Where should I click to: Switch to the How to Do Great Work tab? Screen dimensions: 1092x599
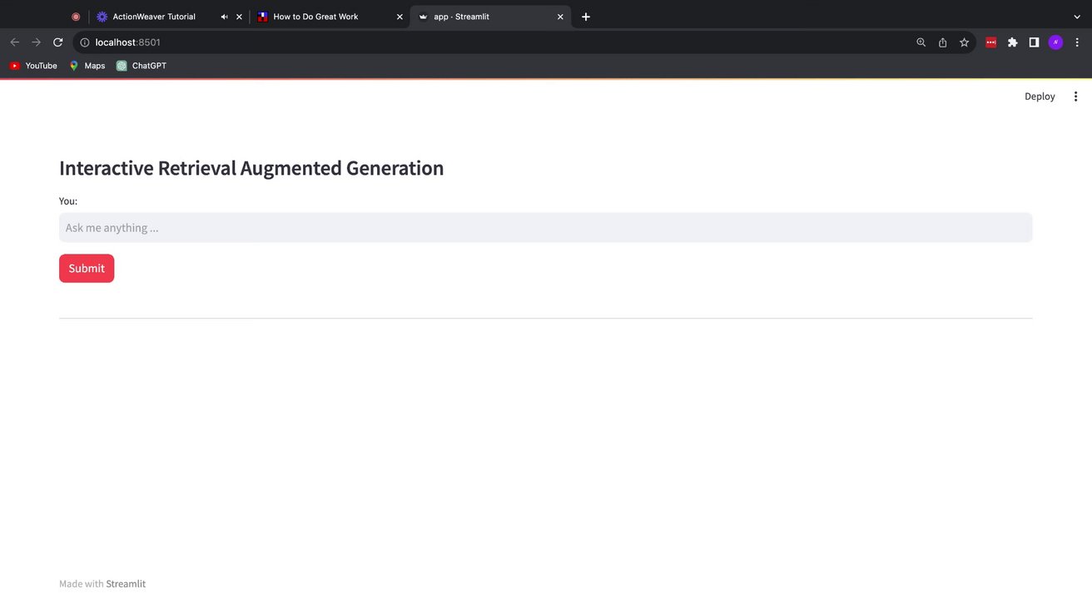point(315,17)
